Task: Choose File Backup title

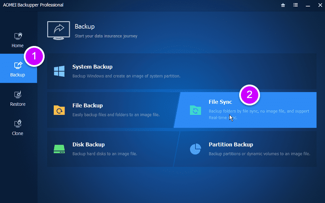Action: pos(88,105)
